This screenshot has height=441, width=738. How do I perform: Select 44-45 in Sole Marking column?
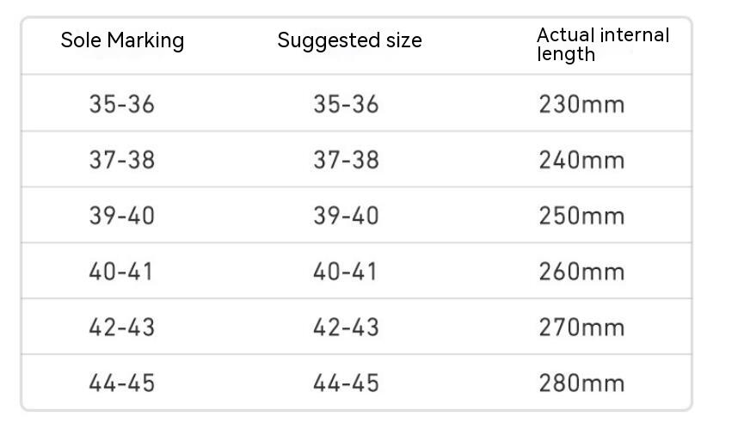tap(121, 383)
